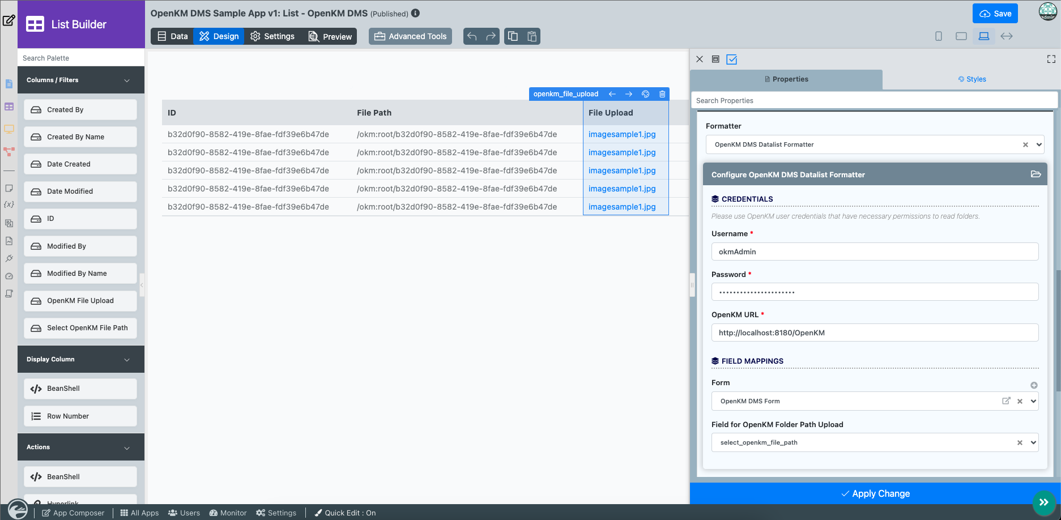Open the Formatter dropdown
This screenshot has height=520, width=1061.
point(1039,144)
